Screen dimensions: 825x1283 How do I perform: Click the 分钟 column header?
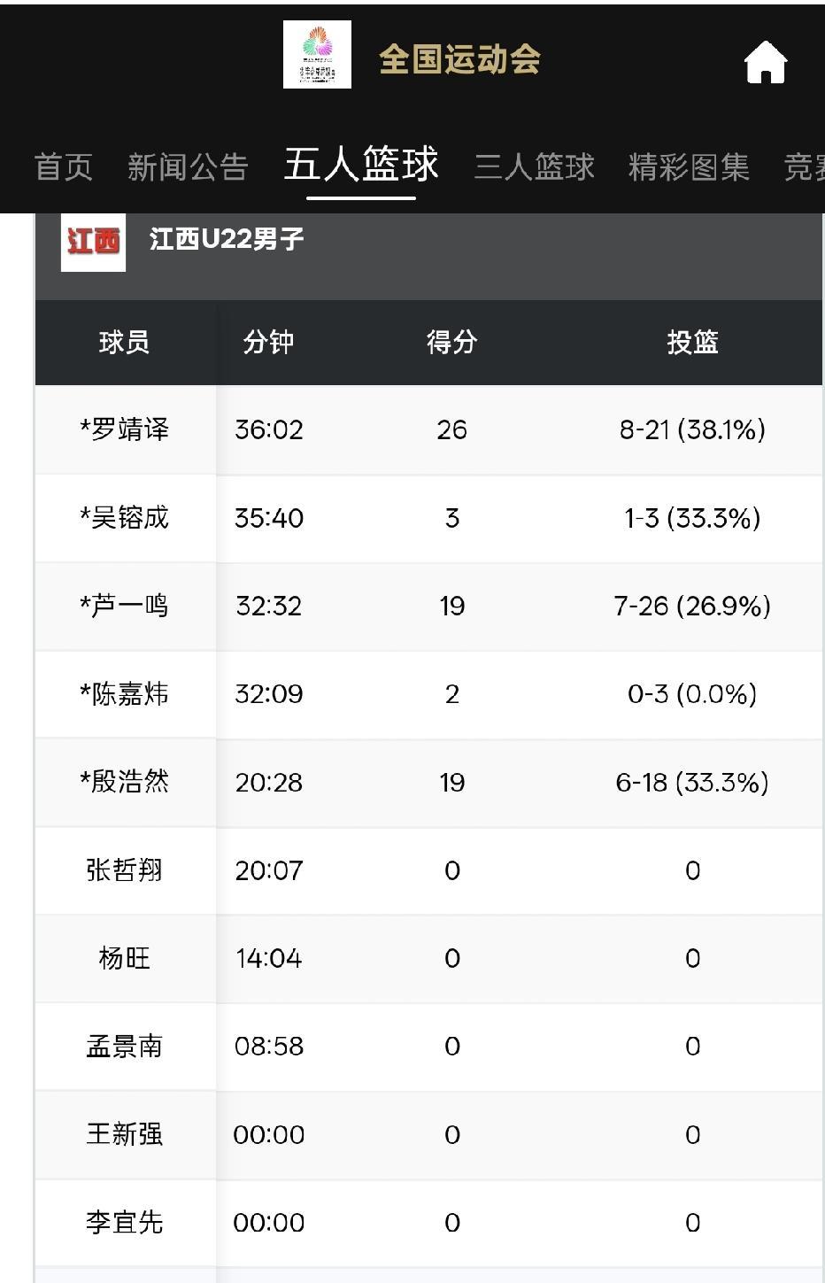268,342
